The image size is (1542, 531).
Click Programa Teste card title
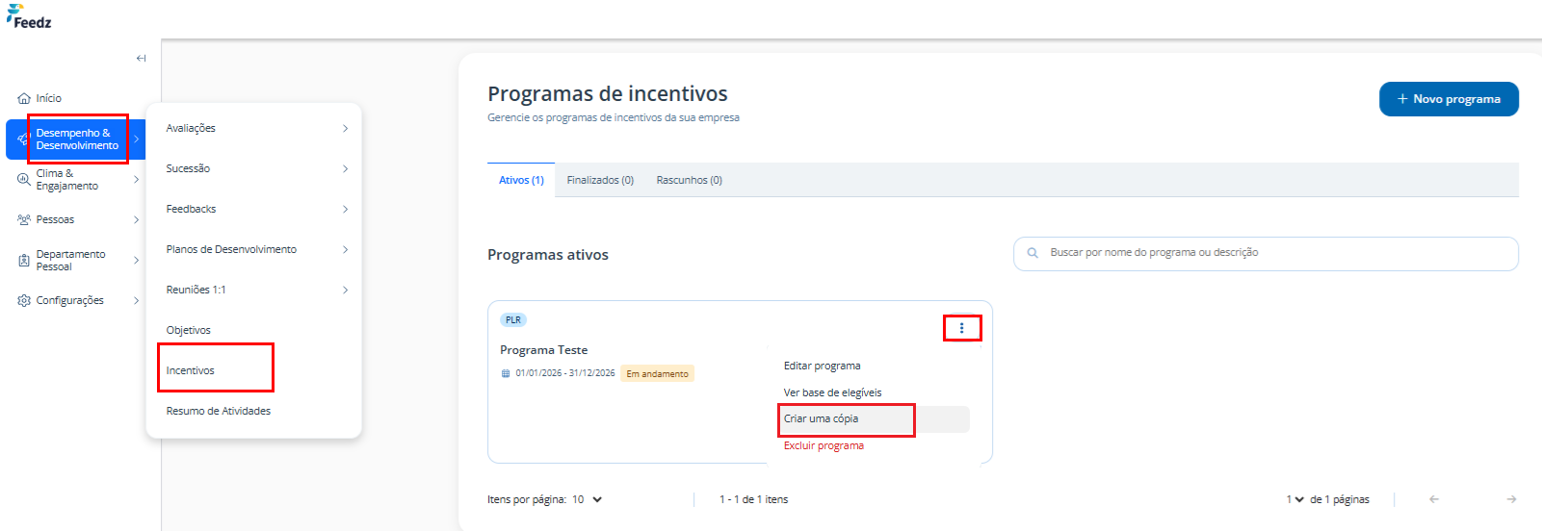tap(543, 350)
